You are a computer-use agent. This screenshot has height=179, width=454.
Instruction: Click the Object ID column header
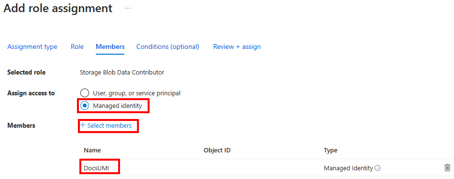(217, 150)
